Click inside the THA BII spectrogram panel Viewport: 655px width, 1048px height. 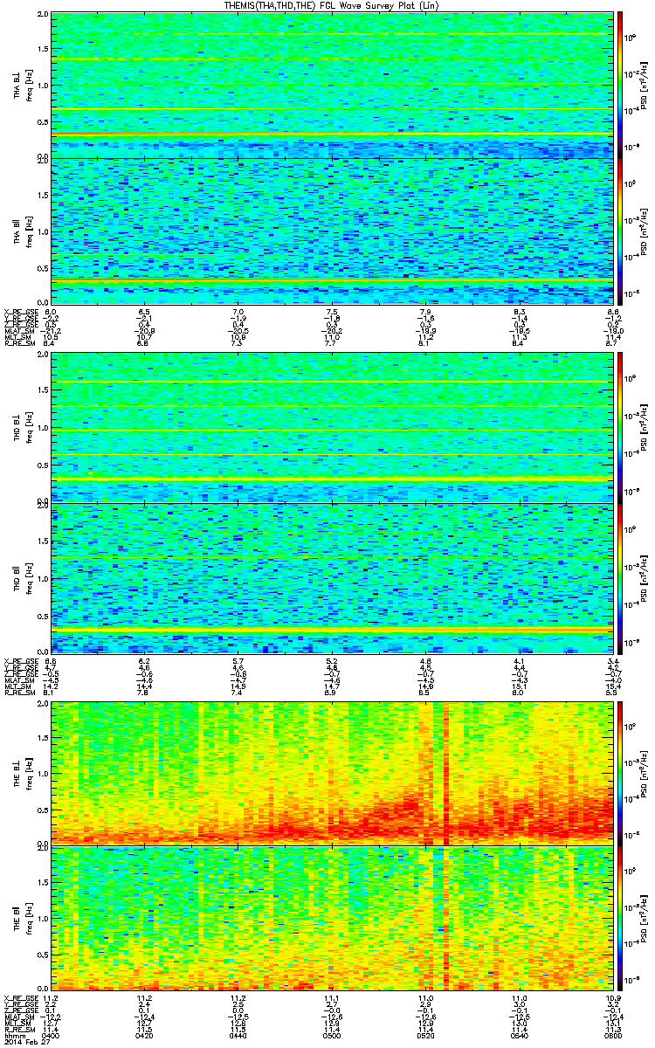(330, 231)
